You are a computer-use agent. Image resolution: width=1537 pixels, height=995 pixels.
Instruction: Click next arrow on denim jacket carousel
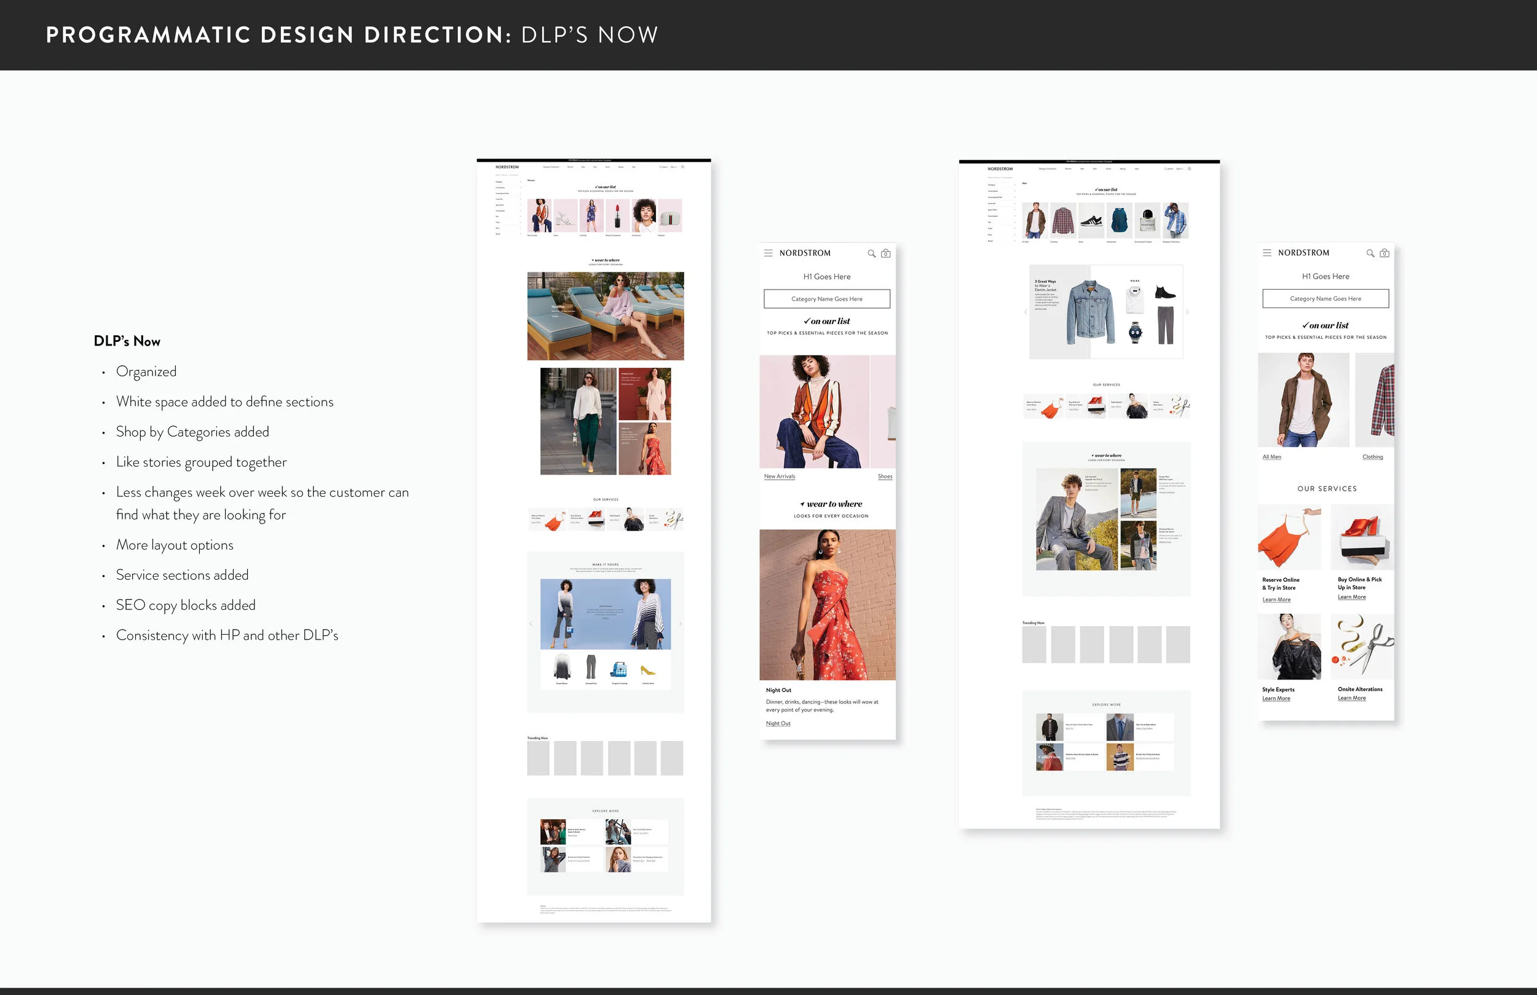[x=1187, y=312]
